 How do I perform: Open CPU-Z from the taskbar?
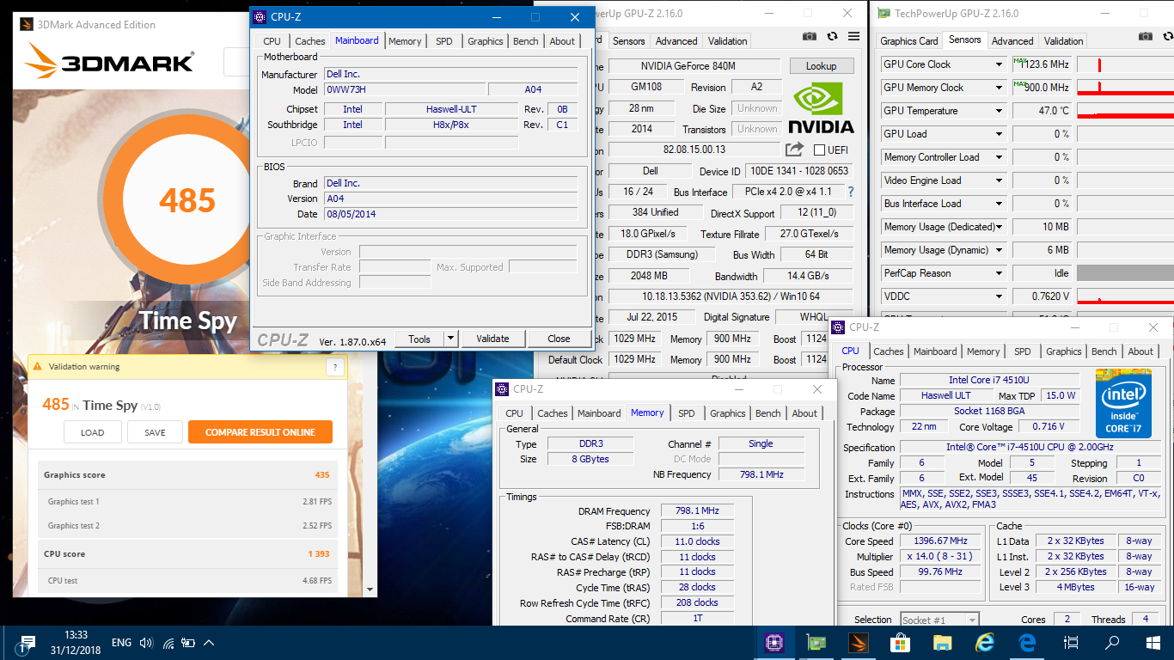(774, 643)
